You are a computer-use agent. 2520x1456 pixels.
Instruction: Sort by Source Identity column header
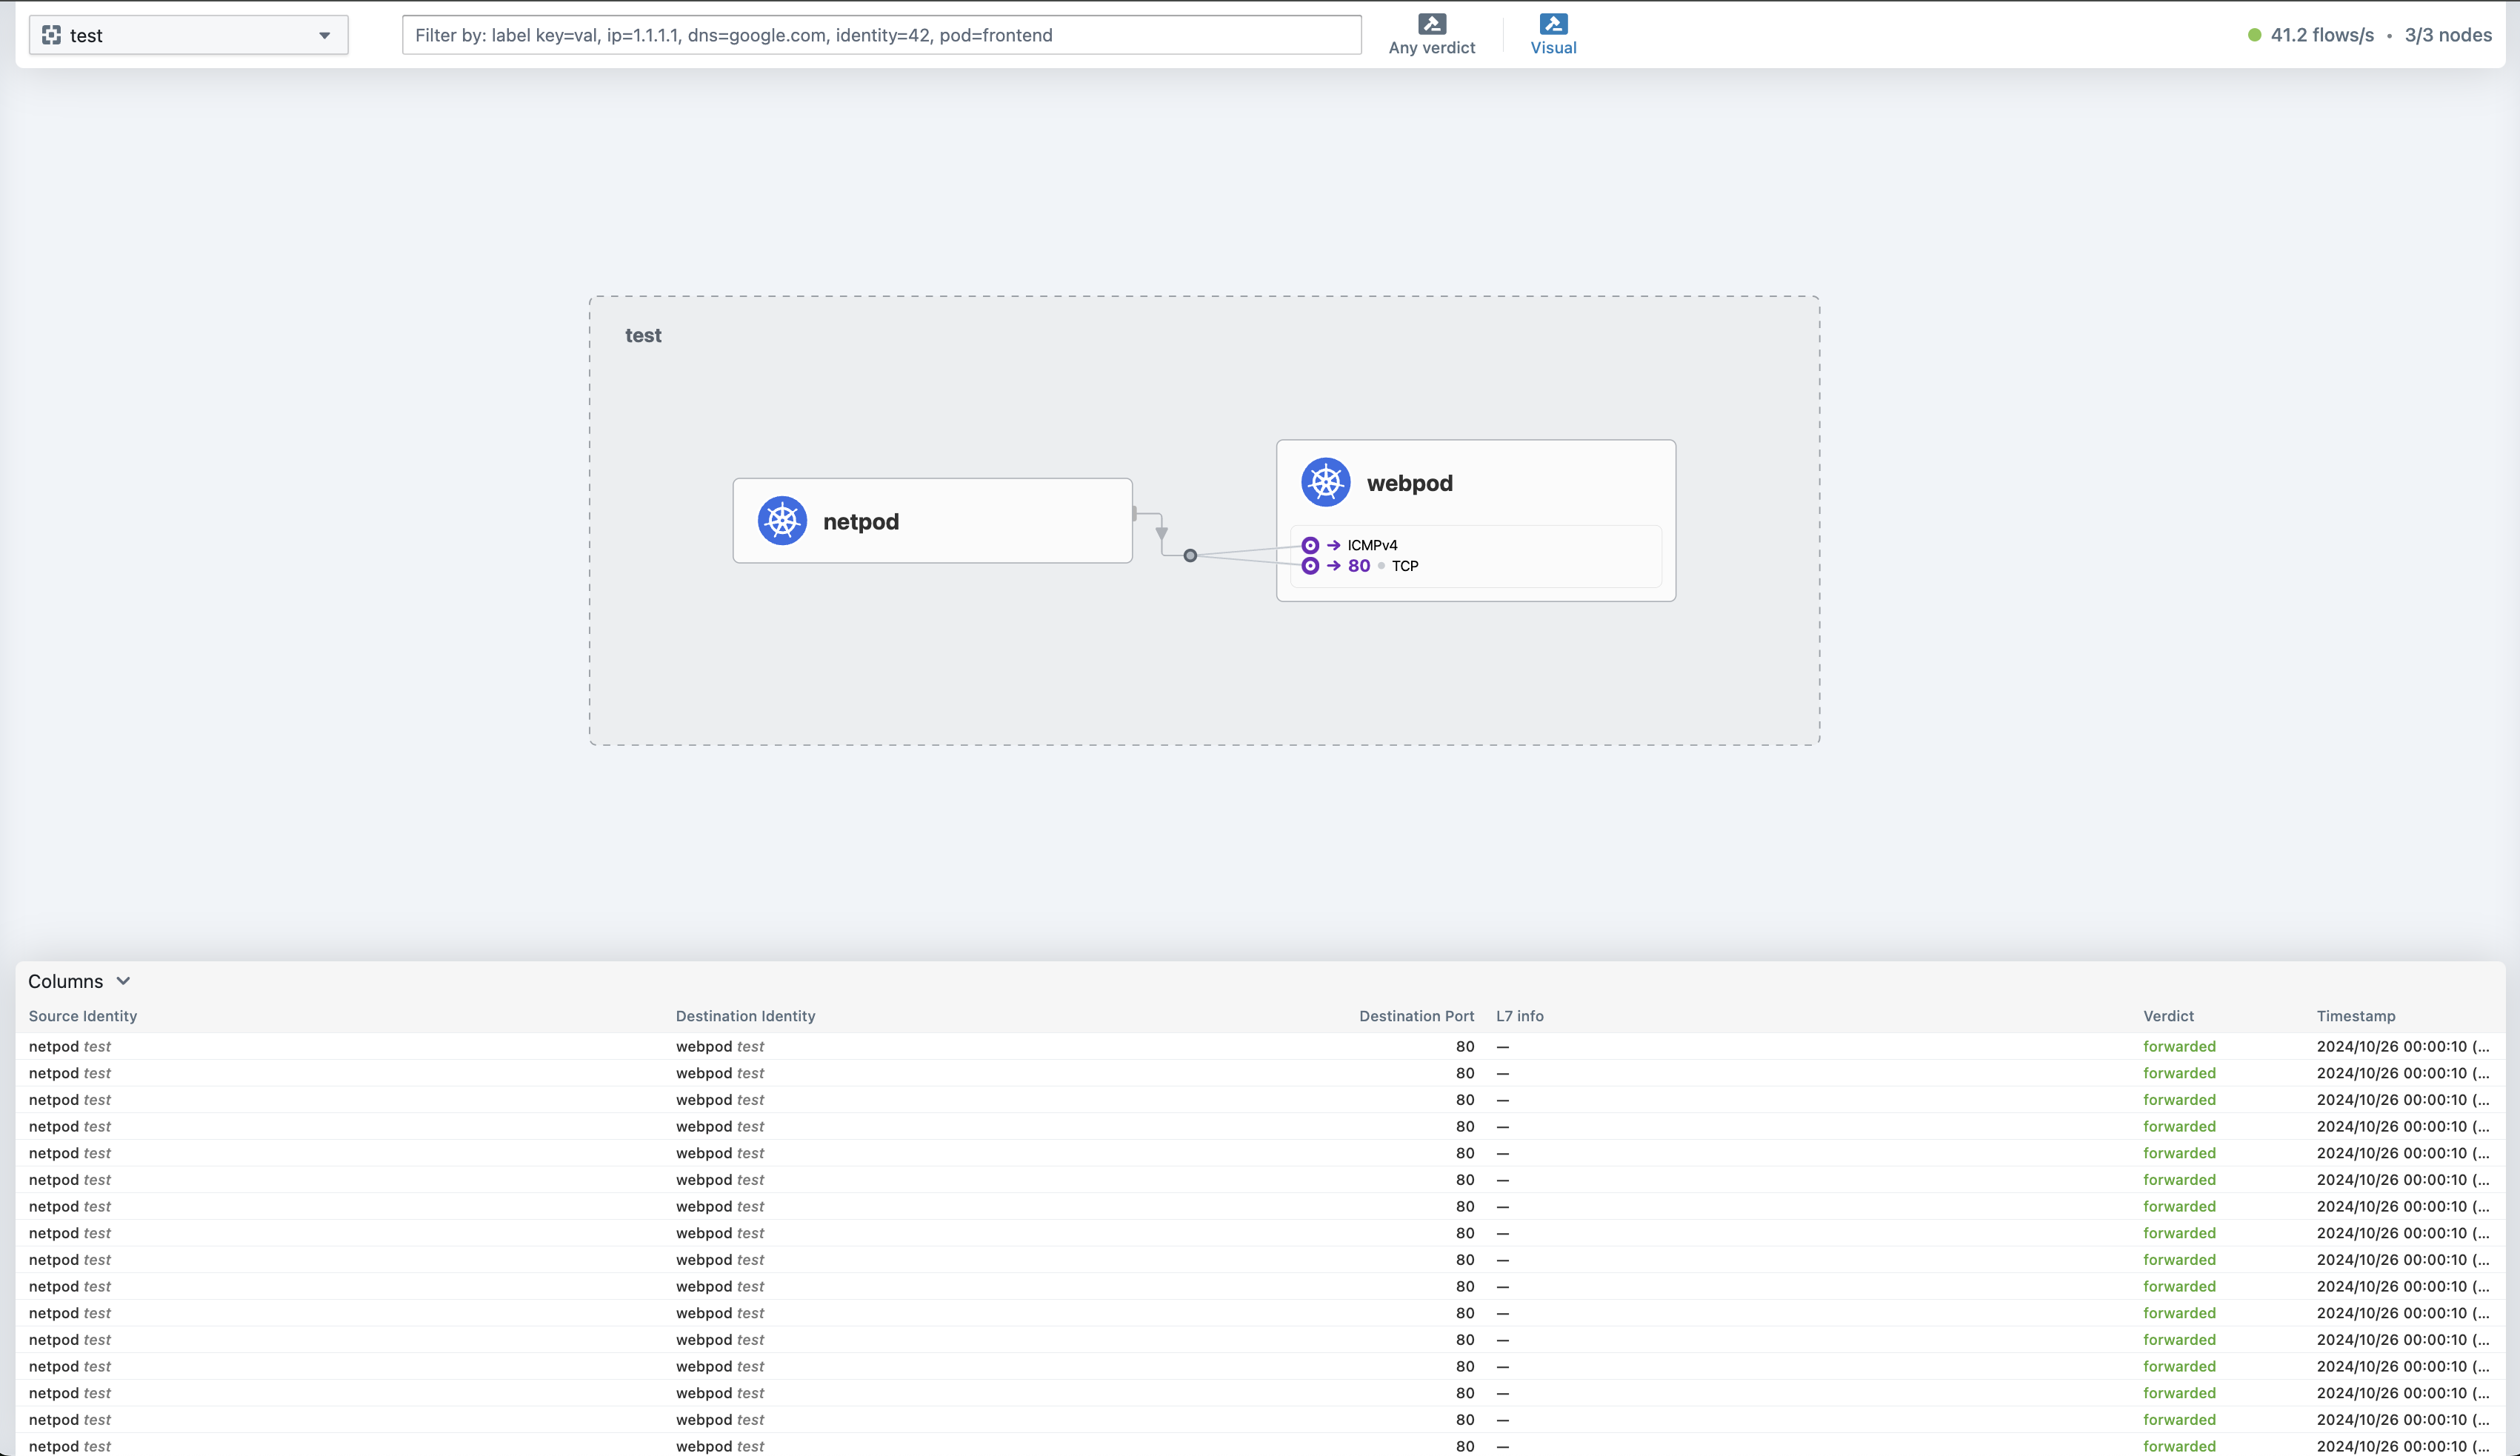pyautogui.click(x=83, y=1016)
